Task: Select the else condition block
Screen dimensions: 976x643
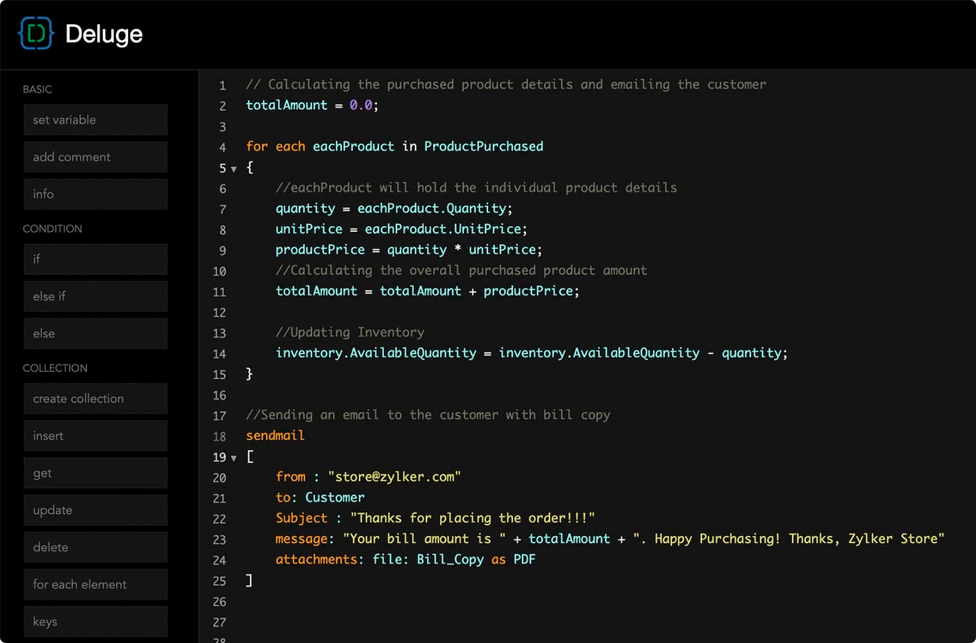Action: (x=95, y=333)
